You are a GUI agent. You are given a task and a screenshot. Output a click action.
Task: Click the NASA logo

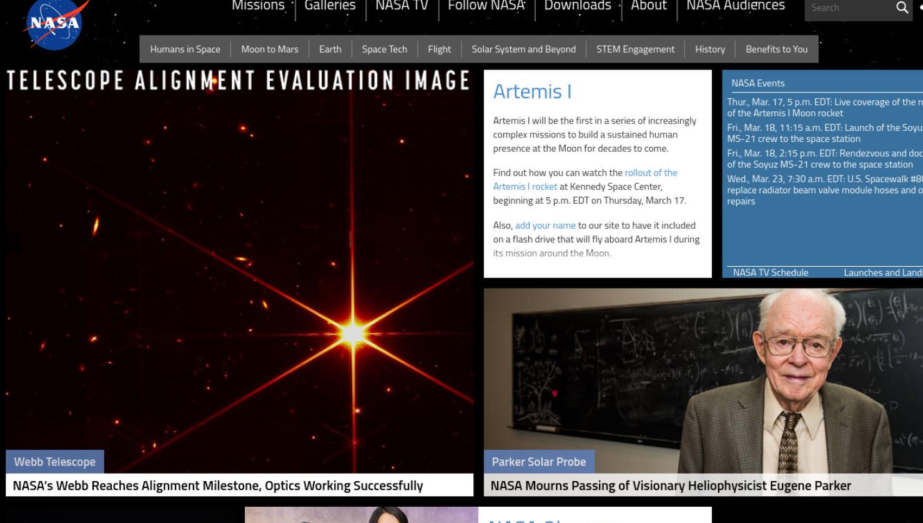coord(55,23)
